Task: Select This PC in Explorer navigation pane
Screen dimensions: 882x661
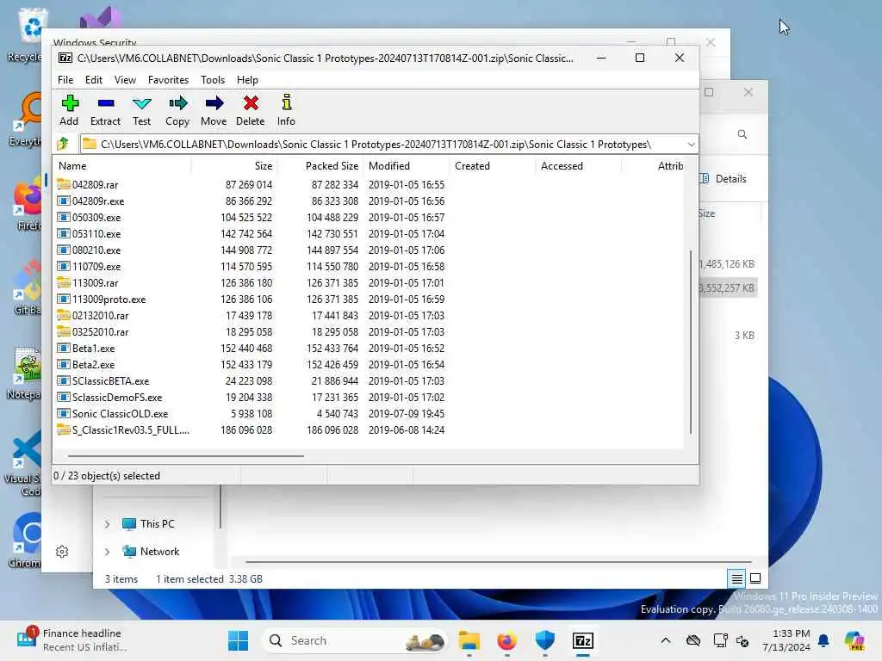Action: pos(149,524)
